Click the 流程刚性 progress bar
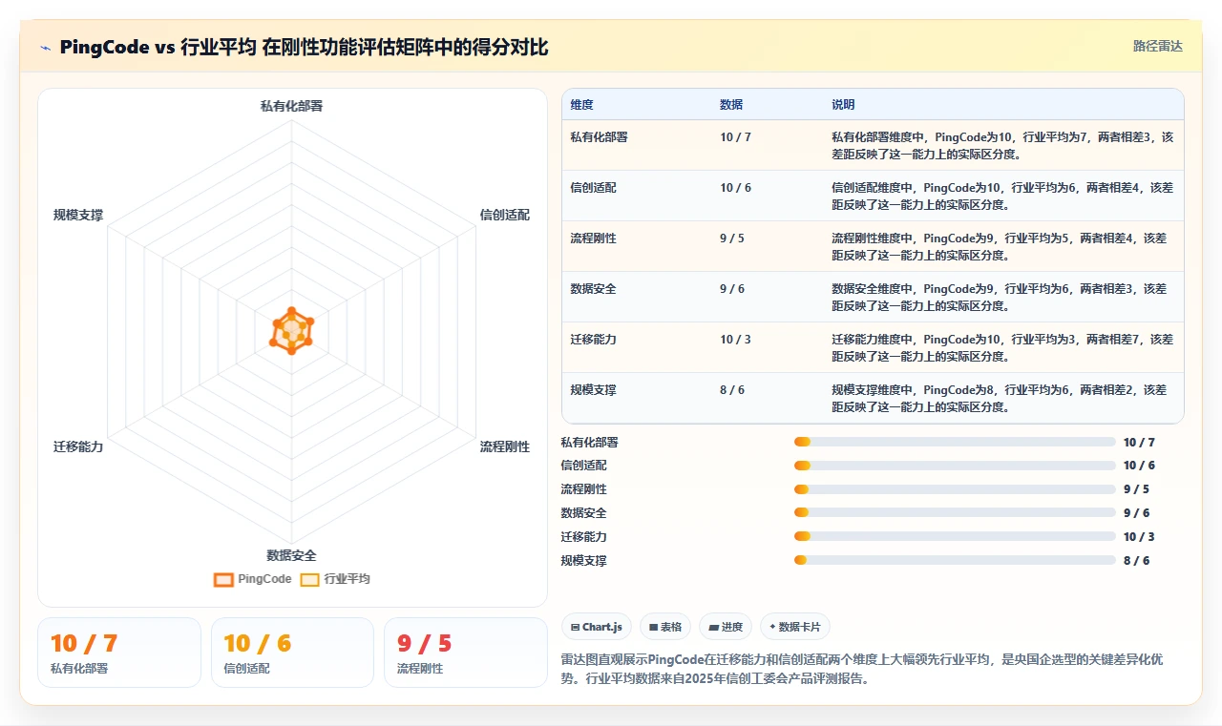1222x726 pixels. (x=955, y=489)
